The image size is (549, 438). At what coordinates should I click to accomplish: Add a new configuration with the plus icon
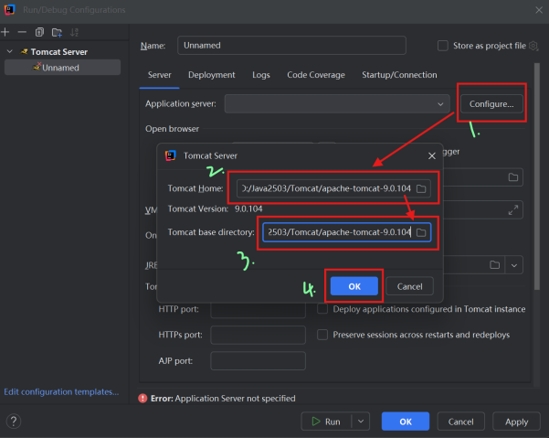point(5,32)
